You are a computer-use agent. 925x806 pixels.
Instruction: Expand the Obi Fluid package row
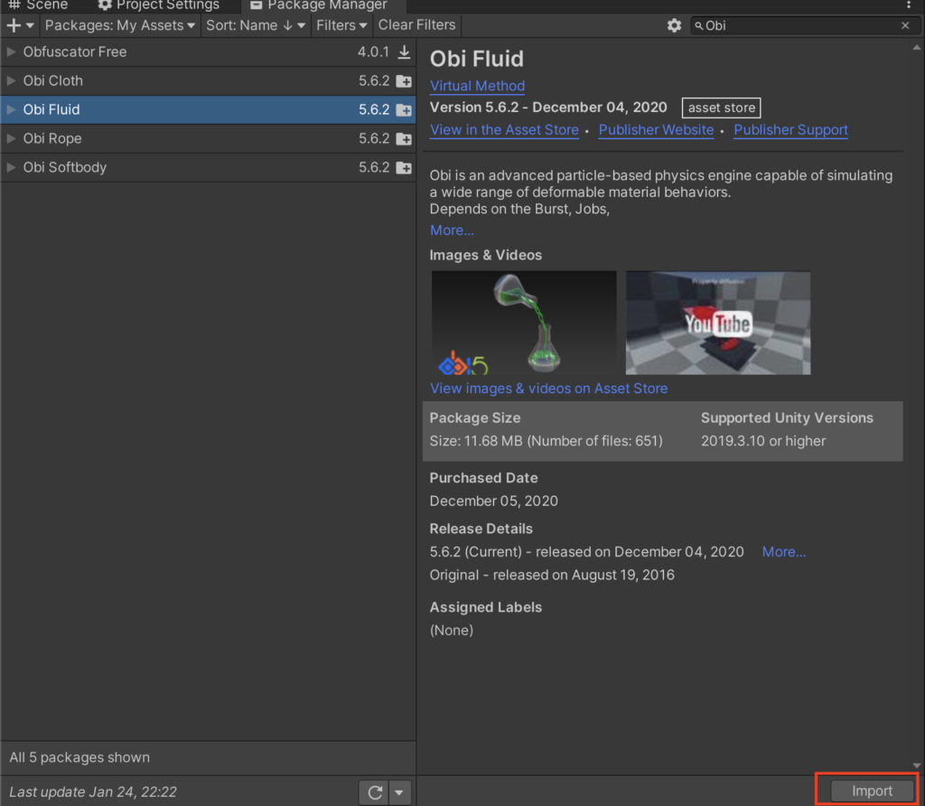11,109
